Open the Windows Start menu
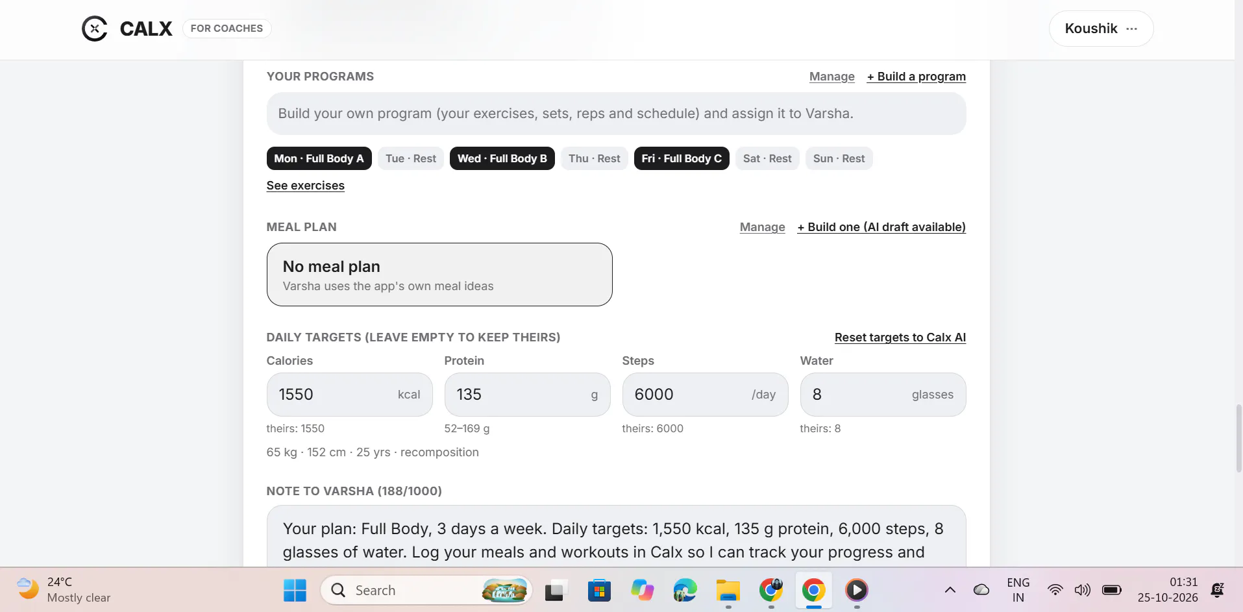Image resolution: width=1243 pixels, height=612 pixels. [295, 591]
